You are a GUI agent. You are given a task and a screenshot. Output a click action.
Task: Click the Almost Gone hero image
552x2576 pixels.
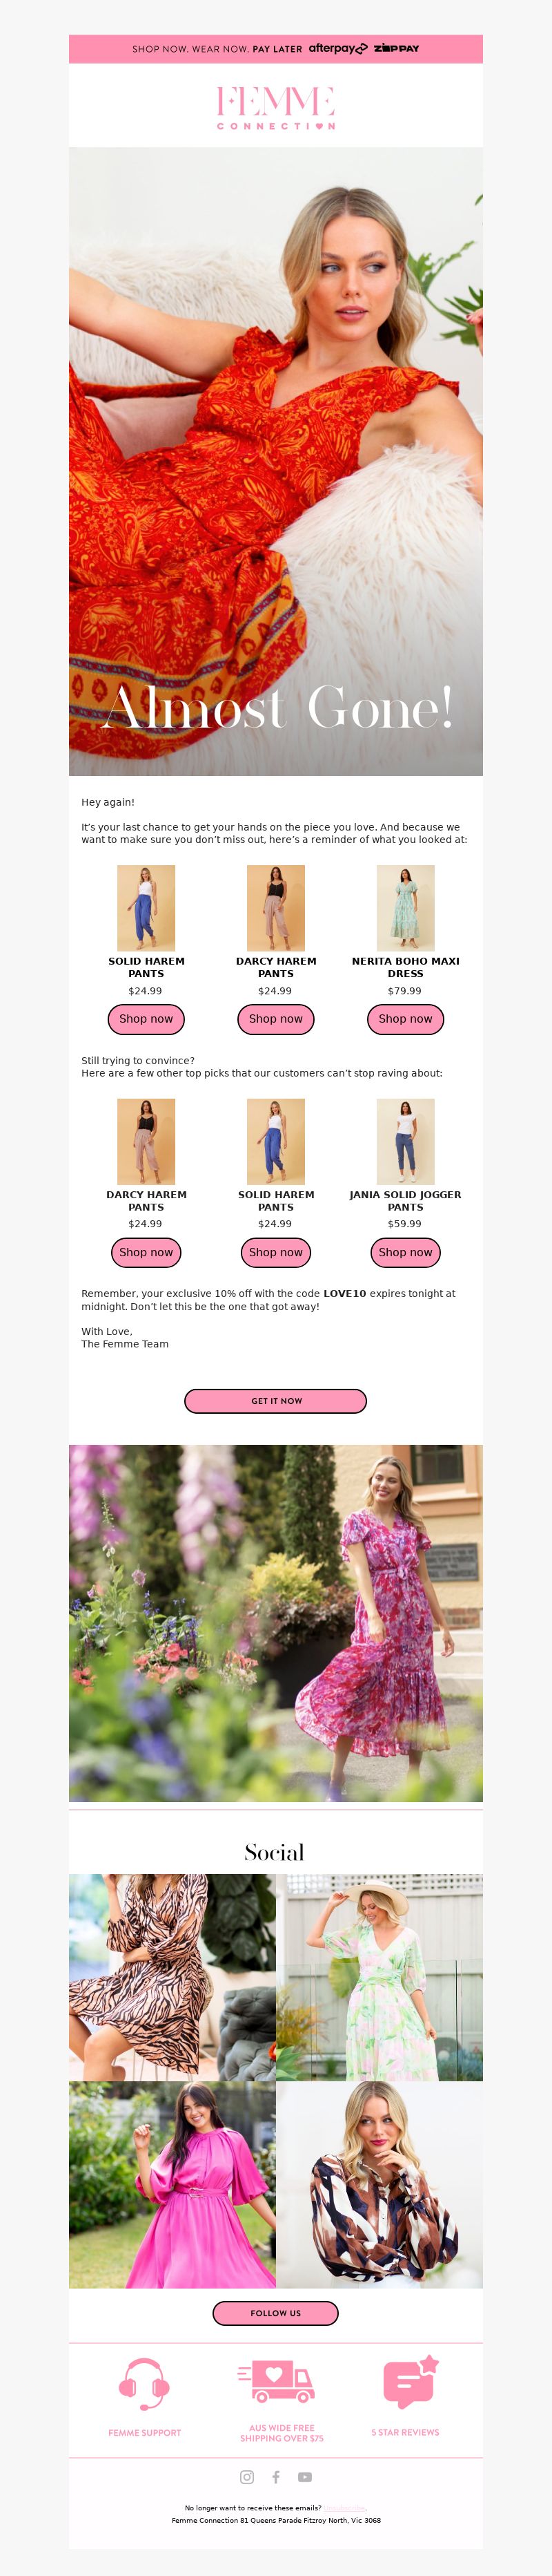click(x=275, y=461)
